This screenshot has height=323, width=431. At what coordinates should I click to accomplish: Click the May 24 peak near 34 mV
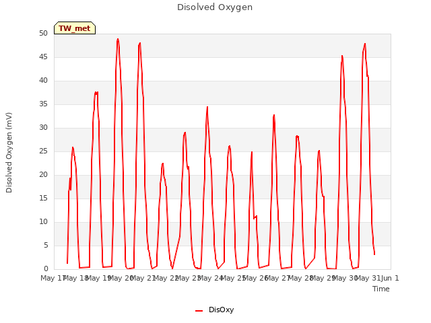[207, 107]
